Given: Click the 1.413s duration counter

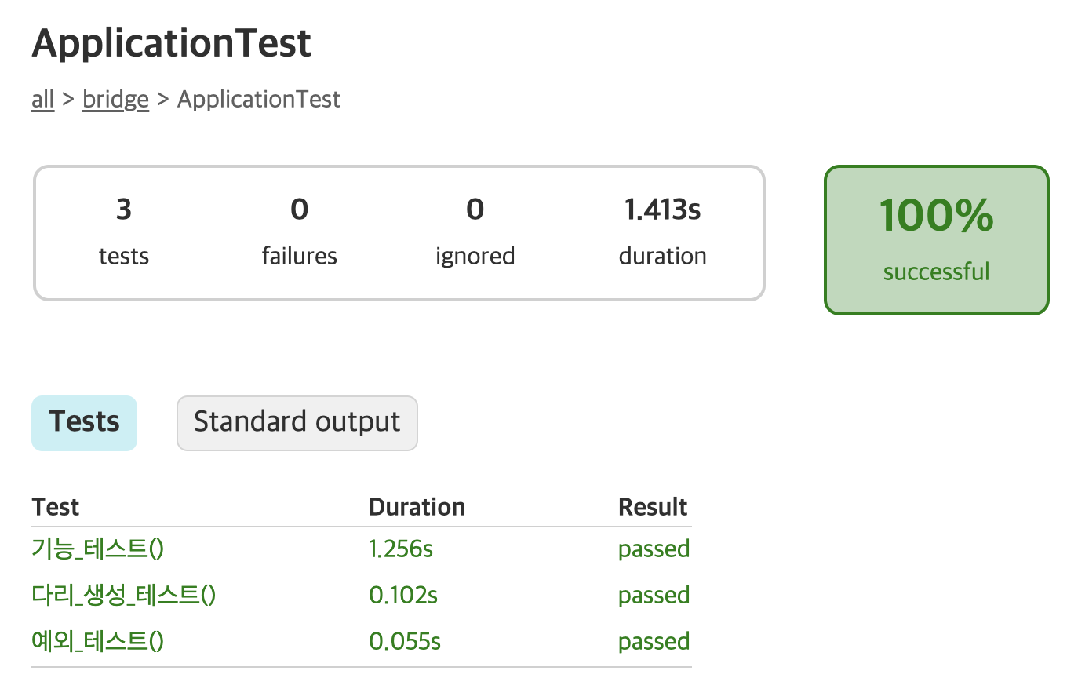Looking at the screenshot, I should (662, 231).
